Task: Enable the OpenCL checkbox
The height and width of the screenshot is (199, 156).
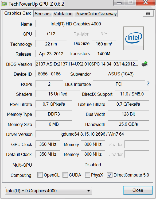Action: [40, 175]
